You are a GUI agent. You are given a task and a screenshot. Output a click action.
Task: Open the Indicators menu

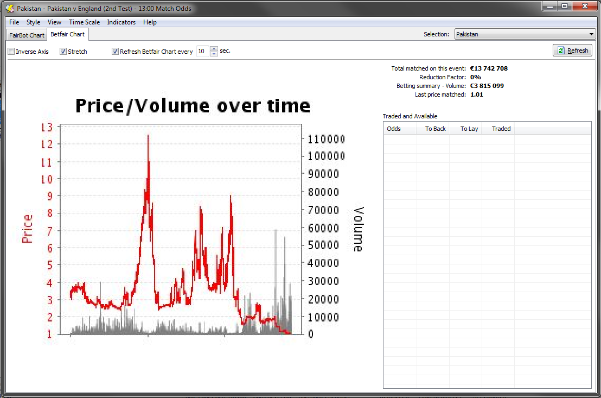[x=121, y=22]
